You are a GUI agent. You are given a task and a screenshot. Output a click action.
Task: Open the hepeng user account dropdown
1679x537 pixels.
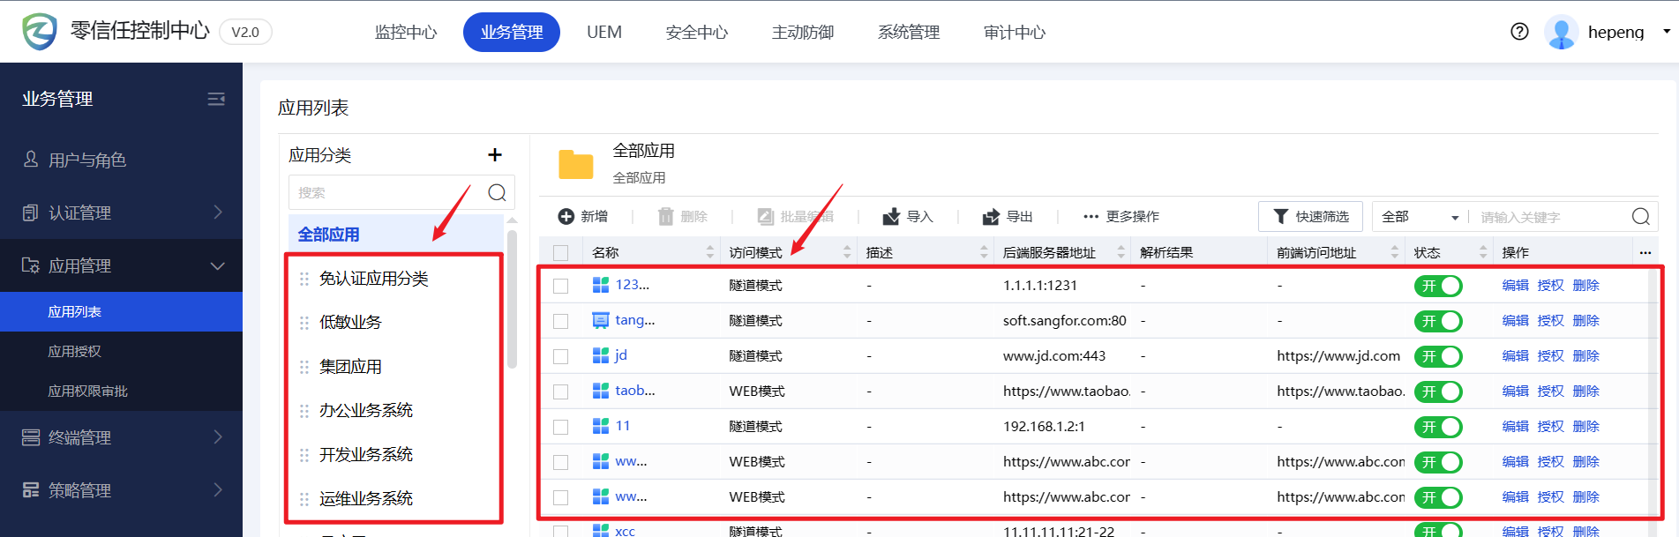click(1667, 32)
